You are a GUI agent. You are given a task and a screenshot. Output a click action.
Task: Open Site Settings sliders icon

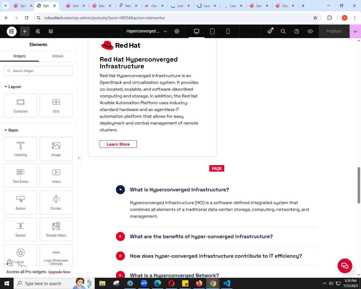coord(38,31)
